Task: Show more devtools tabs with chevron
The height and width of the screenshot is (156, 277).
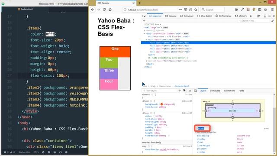Action: pyautogui.click(x=251, y=16)
